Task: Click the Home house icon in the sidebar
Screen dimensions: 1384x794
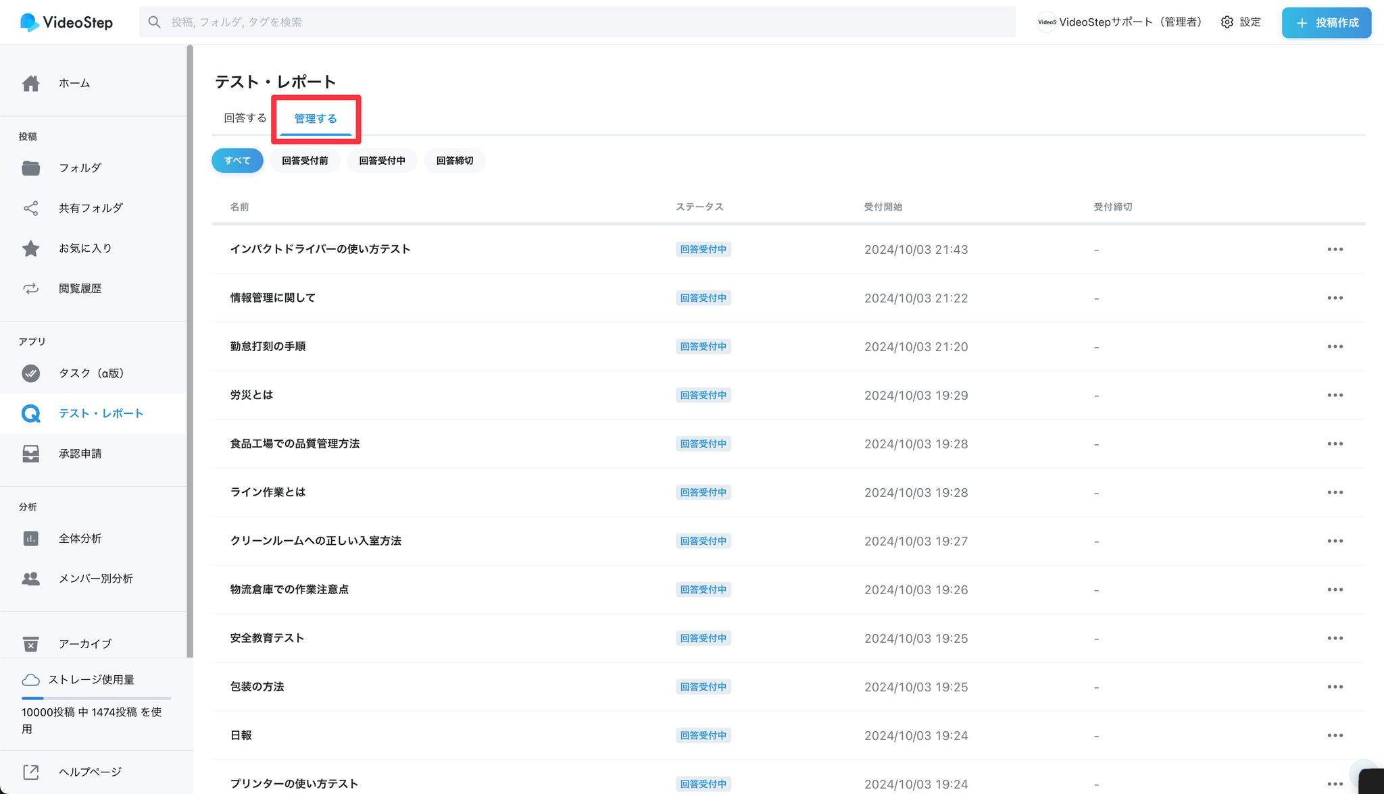Action: (x=30, y=84)
